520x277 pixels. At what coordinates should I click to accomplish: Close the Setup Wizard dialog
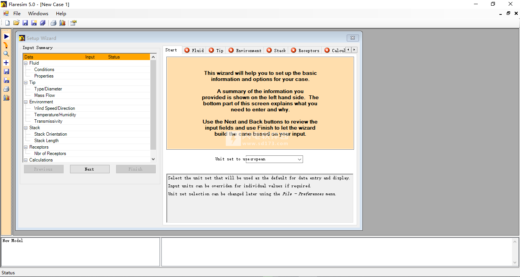353,38
